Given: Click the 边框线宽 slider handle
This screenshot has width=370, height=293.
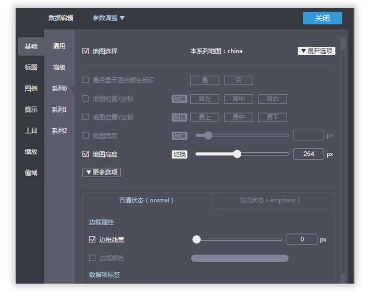Looking at the screenshot, I should click(196, 239).
